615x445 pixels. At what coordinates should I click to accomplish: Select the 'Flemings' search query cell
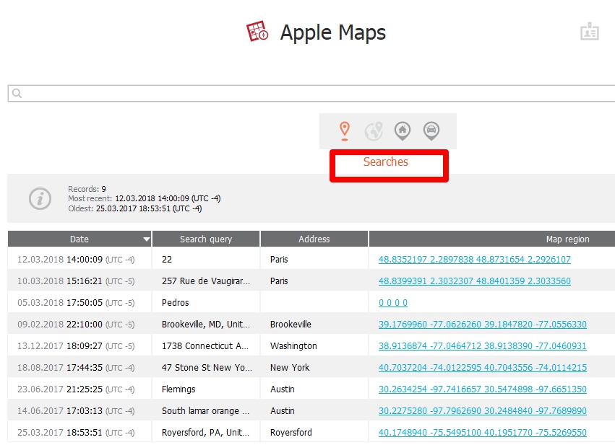click(206, 389)
